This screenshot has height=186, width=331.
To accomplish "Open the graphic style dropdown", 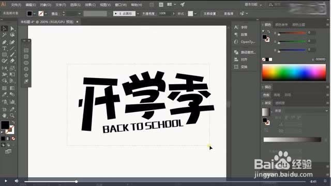I will (195, 14).
